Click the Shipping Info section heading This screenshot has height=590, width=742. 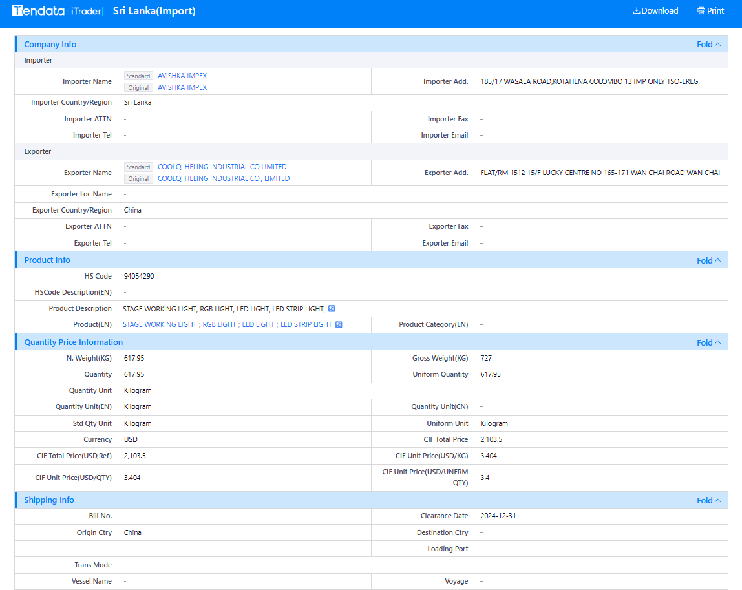[48, 500]
